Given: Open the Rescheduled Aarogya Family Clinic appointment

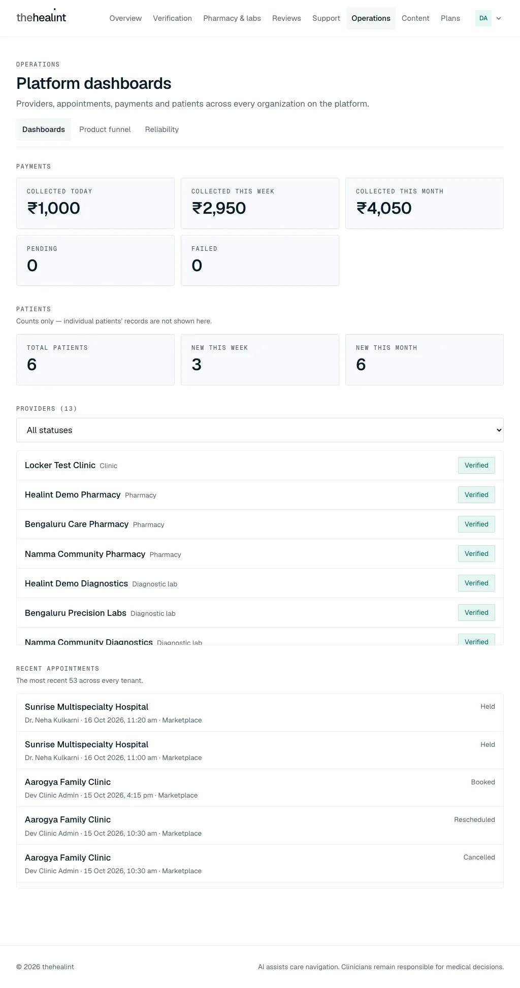Looking at the screenshot, I should click(x=260, y=826).
